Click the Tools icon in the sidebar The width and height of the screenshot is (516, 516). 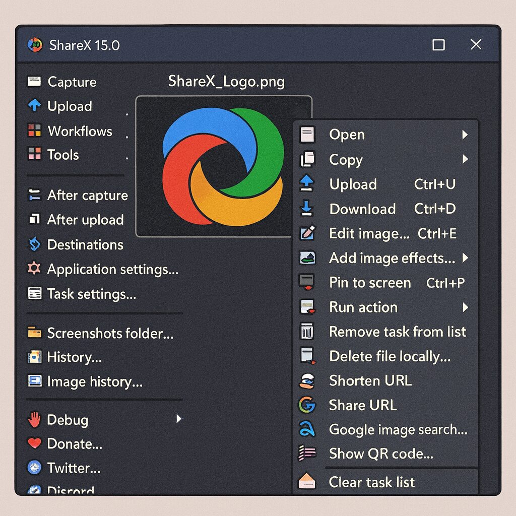pyautogui.click(x=34, y=154)
